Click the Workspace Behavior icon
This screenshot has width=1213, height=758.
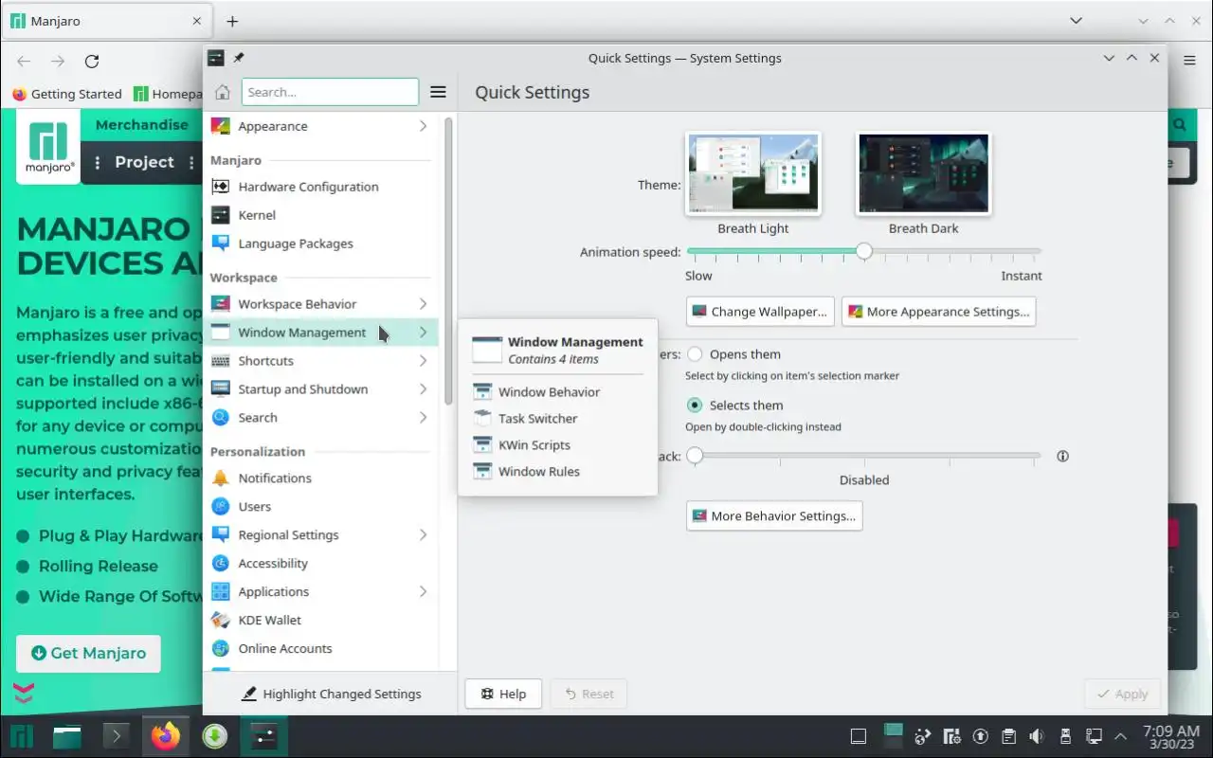(x=220, y=304)
